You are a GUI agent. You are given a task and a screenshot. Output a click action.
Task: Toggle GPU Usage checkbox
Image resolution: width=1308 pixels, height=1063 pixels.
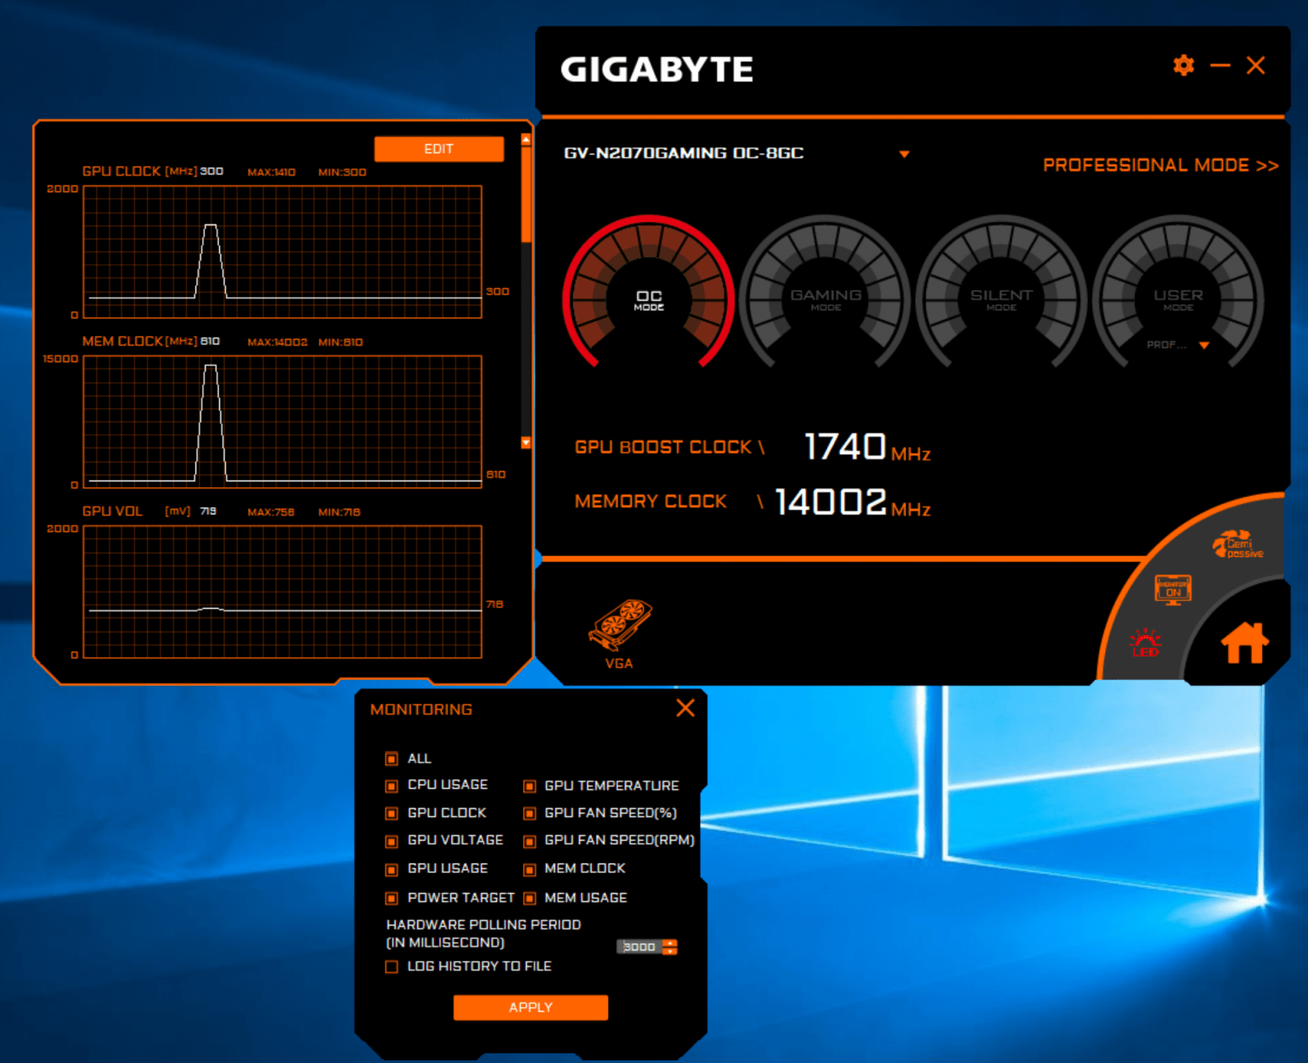tap(392, 869)
